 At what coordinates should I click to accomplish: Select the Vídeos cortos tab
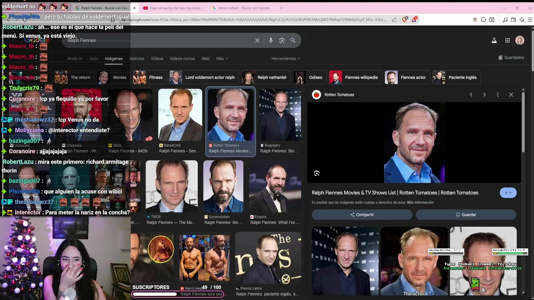182,59
